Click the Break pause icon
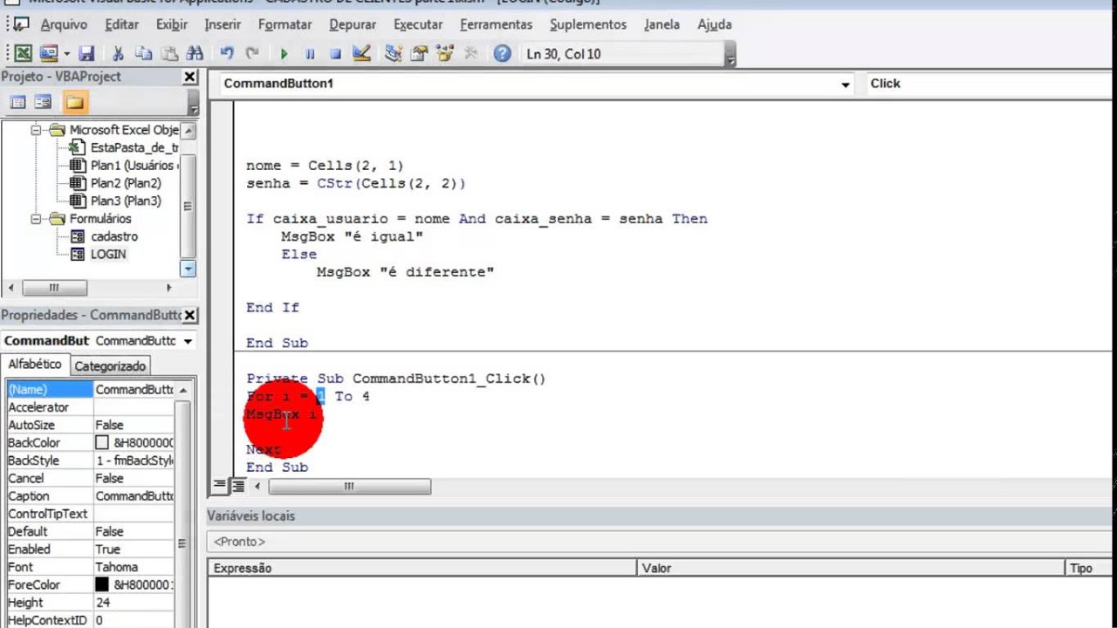The height and width of the screenshot is (628, 1117). (x=310, y=54)
